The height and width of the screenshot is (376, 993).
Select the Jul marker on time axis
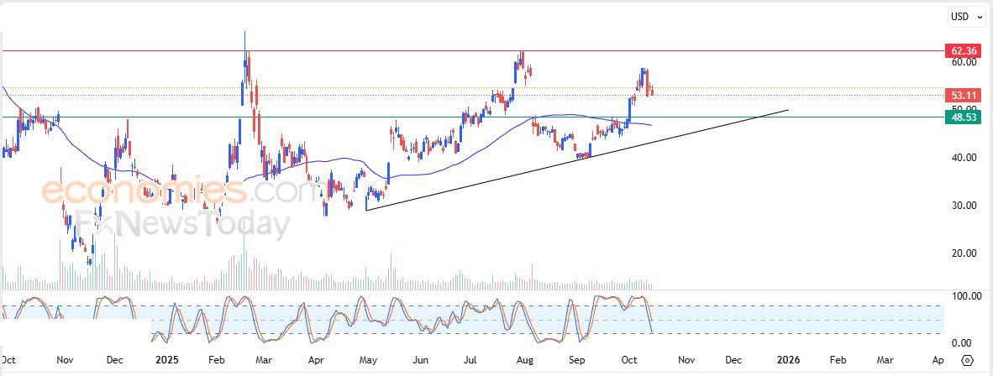pyautogui.click(x=470, y=359)
